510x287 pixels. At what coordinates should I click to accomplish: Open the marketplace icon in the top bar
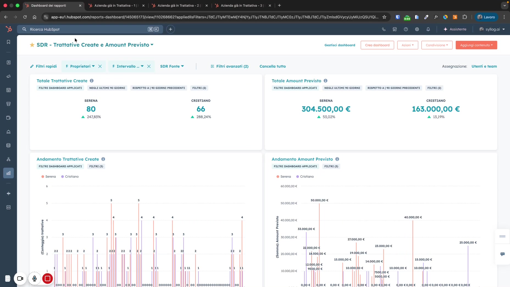(395, 29)
